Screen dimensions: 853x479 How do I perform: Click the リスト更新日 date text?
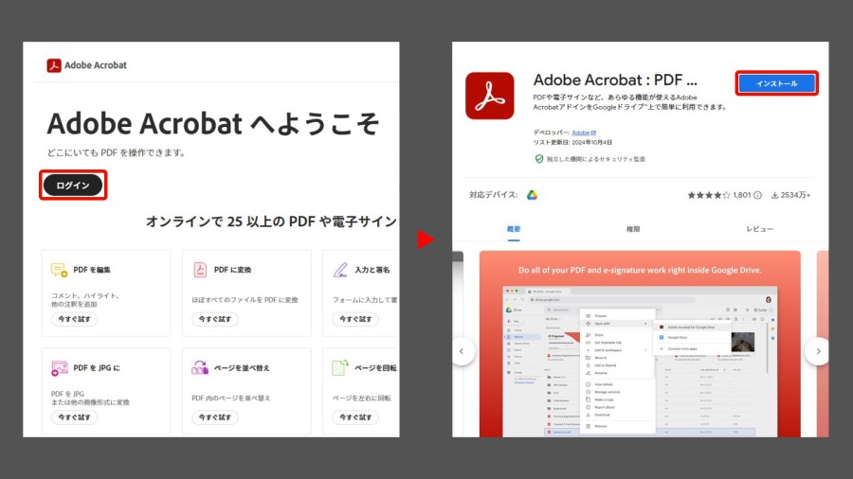tap(572, 142)
